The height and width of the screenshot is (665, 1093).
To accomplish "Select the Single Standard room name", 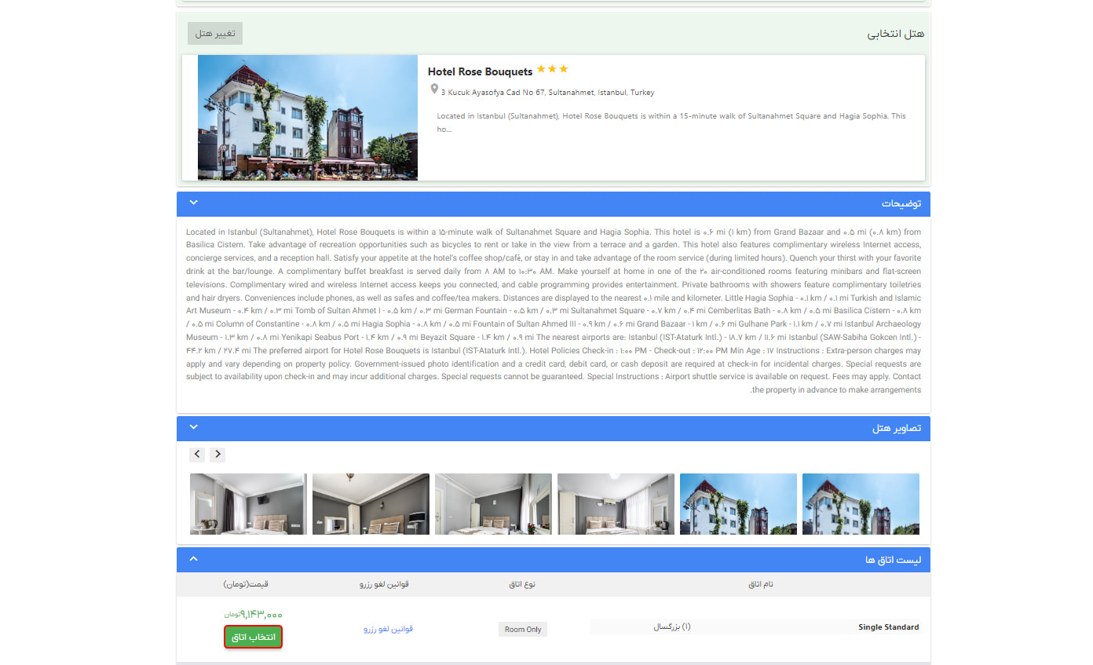I will (888, 627).
